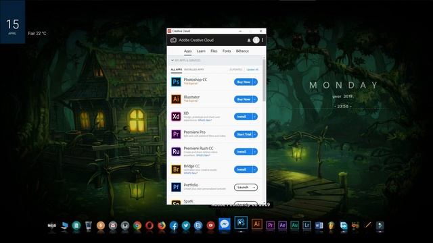Image resolution: width=433 pixels, height=243 pixels.
Task: Click the Update All link
Action: click(252, 70)
